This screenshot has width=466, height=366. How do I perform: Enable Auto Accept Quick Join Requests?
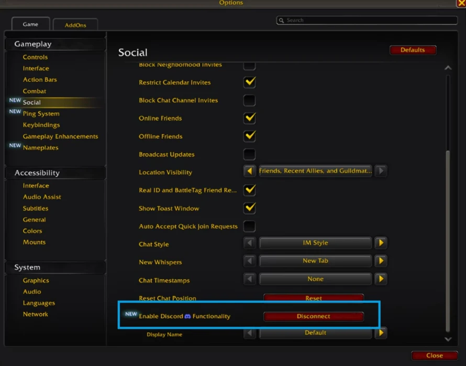pos(249,226)
